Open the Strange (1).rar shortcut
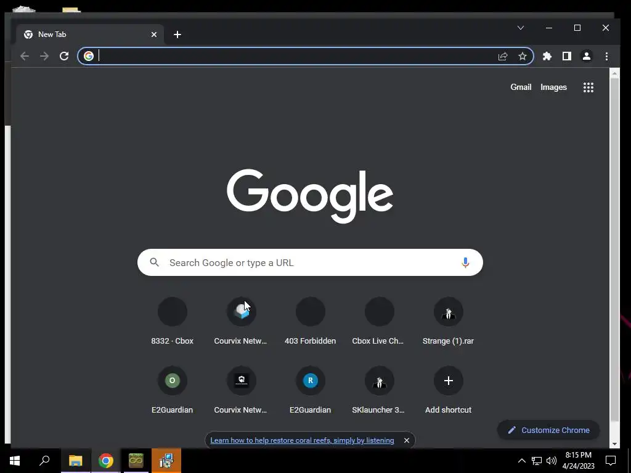This screenshot has width=631, height=473. click(x=448, y=321)
